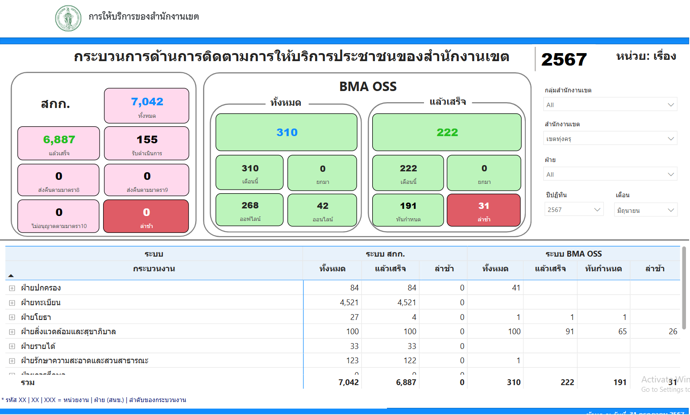Click the 6,887 แล้วเสร็จ card
The height and width of the screenshot is (415, 690).
tap(58, 143)
